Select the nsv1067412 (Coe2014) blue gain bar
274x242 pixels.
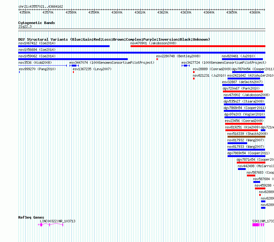pos(64,46)
